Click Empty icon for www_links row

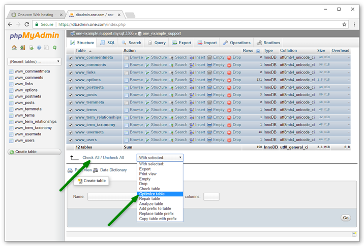pyautogui.click(x=209, y=73)
